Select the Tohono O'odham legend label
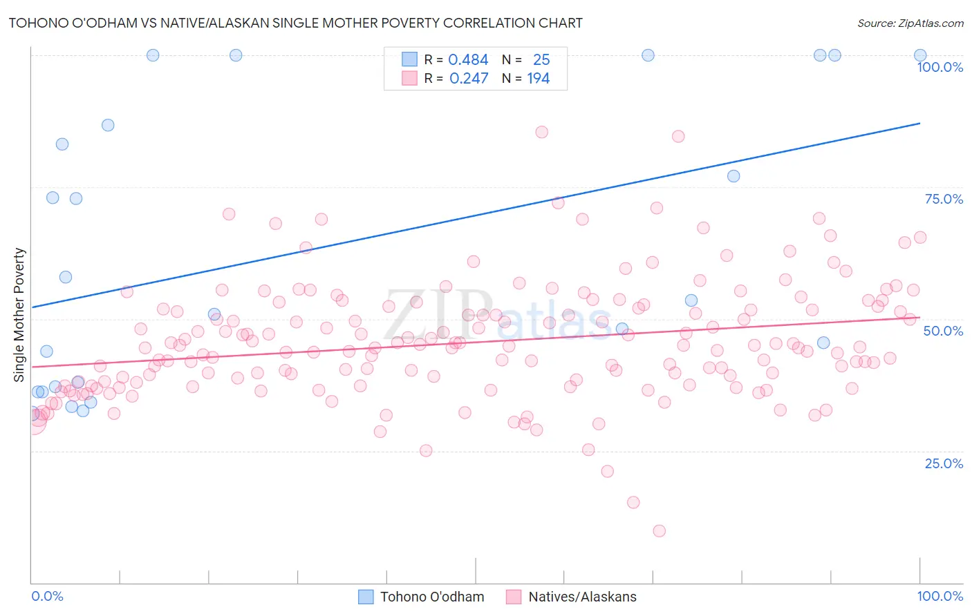The height and width of the screenshot is (616, 972). pos(432,597)
